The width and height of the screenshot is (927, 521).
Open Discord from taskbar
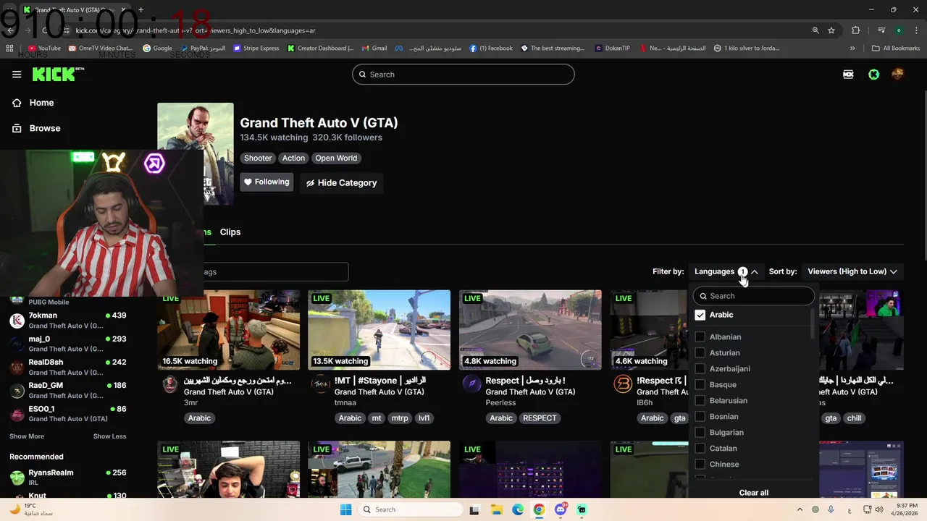(561, 509)
